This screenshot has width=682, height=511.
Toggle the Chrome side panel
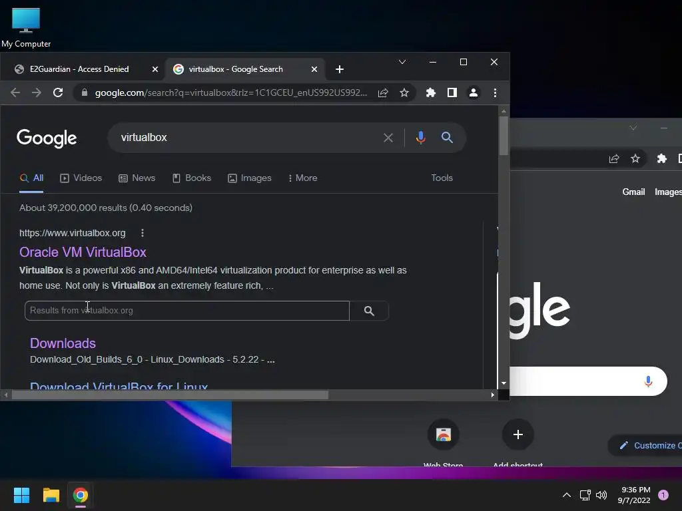(452, 92)
